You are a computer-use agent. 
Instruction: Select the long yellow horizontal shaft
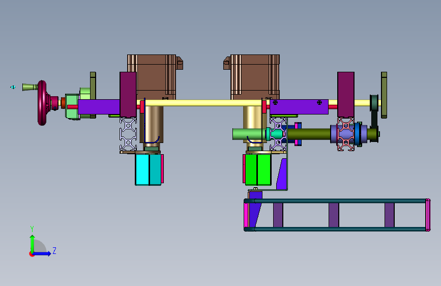[202, 103]
